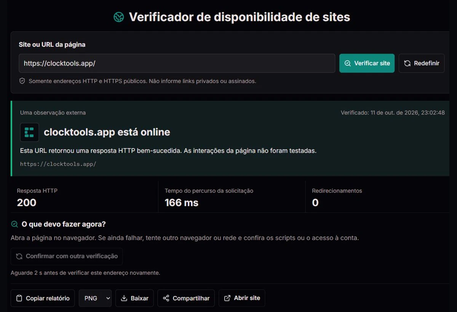Click the sentence "Esta URL retornou uma resposta HTTP bem-sucedida"
Screen dimensions: 457x312
[101, 151]
